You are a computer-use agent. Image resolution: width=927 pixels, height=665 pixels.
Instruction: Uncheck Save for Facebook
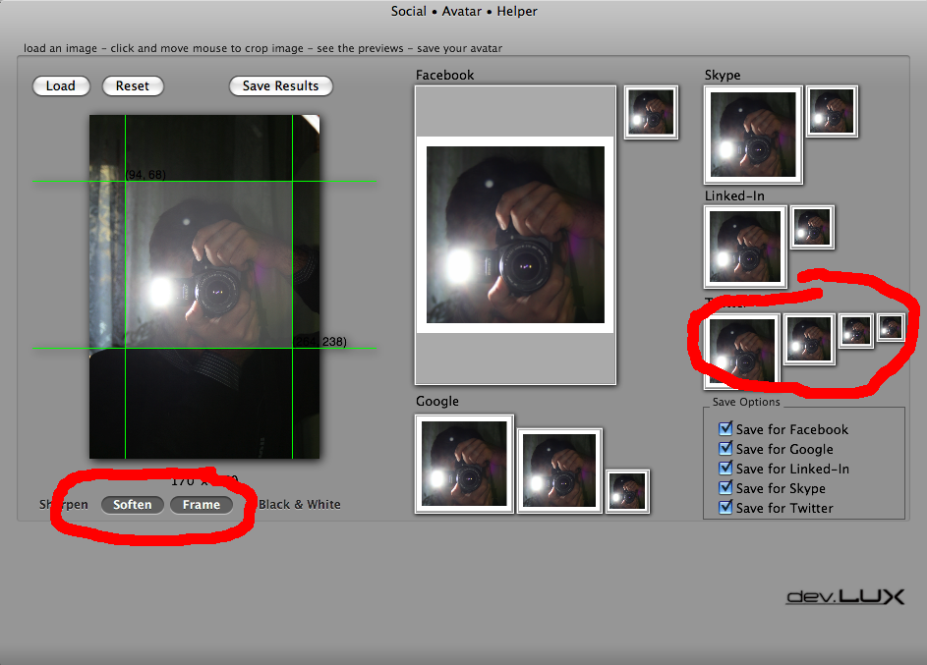coord(725,429)
